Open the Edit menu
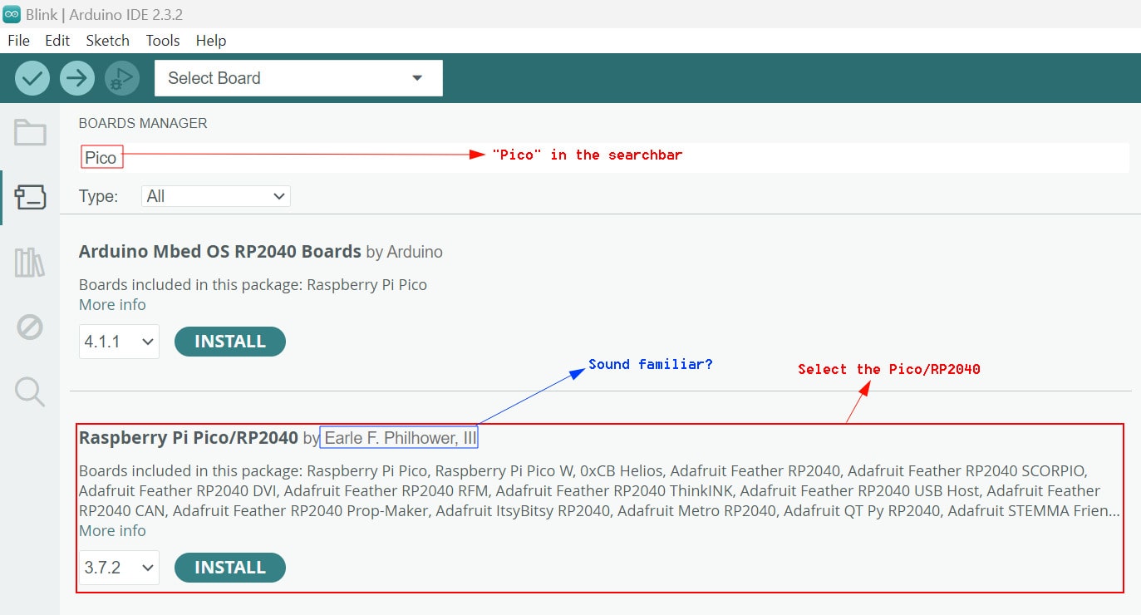Image resolution: width=1141 pixels, height=615 pixels. click(57, 40)
